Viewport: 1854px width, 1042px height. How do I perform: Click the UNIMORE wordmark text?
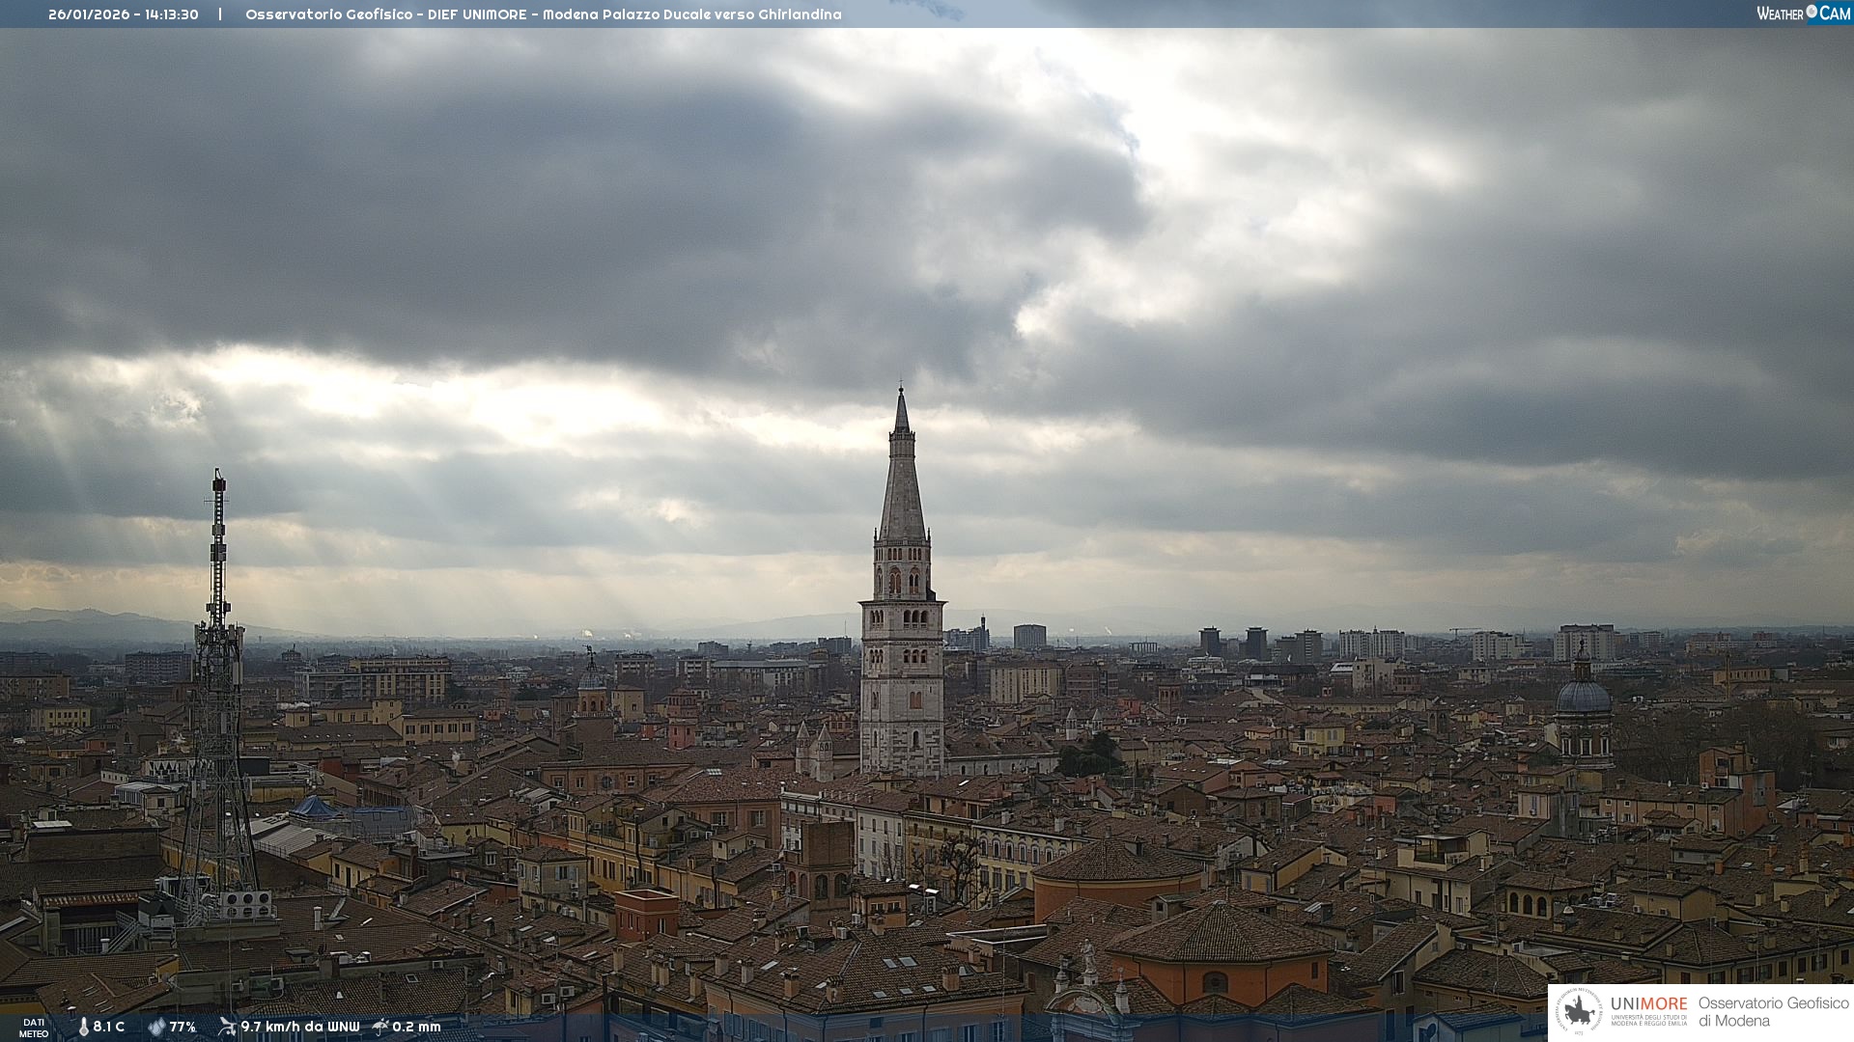click(1648, 1003)
